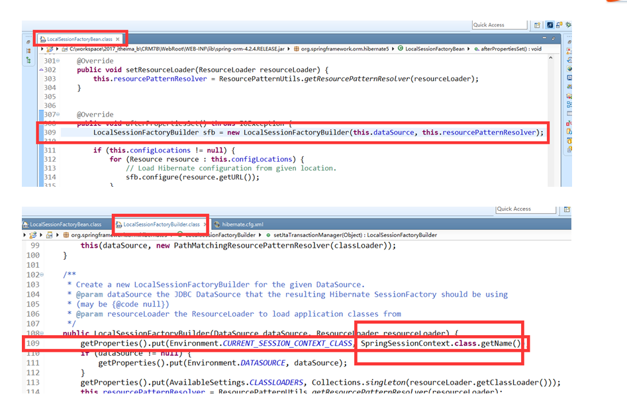Click the task list checkmark icon in right sidebar
627x410 pixels.
(x=569, y=60)
